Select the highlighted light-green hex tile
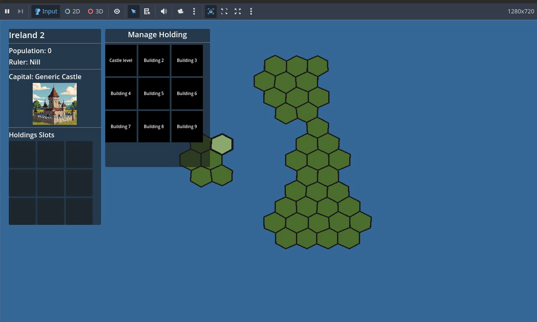Image resolution: width=537 pixels, height=322 pixels. click(x=222, y=144)
